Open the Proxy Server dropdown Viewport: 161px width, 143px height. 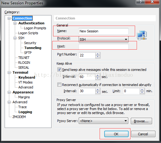click(x=103, y=121)
